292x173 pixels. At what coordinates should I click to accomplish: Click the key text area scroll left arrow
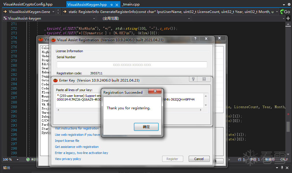[x=58, y=110]
